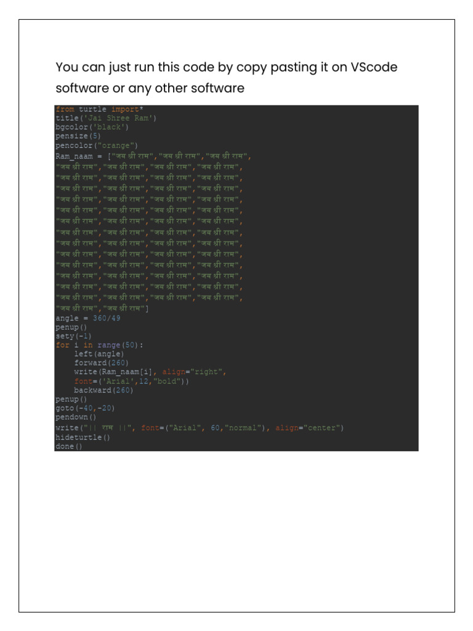Viewport: 473px width, 631px height.
Task: Select the title('Jai Shree Ram') line
Action: pos(106,118)
